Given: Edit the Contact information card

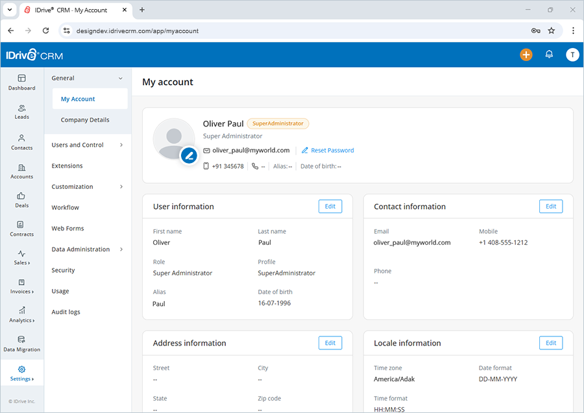Looking at the screenshot, I should (x=550, y=206).
